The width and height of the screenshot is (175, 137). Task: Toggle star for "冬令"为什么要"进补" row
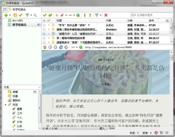pos(44,25)
